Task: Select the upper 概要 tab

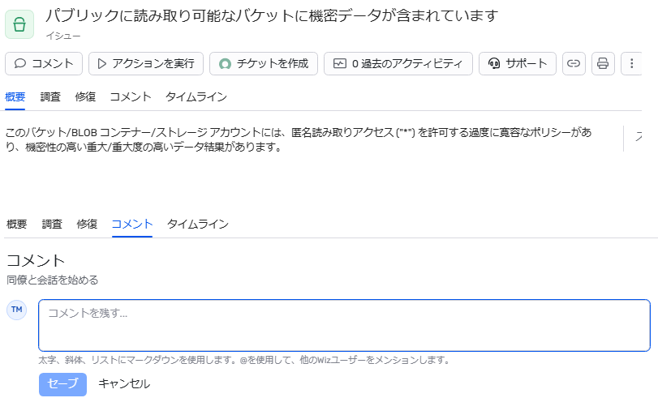Action: 15,96
